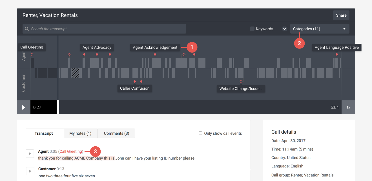
Task: Play the Customer 0:13 transcript segment
Action: point(30,171)
